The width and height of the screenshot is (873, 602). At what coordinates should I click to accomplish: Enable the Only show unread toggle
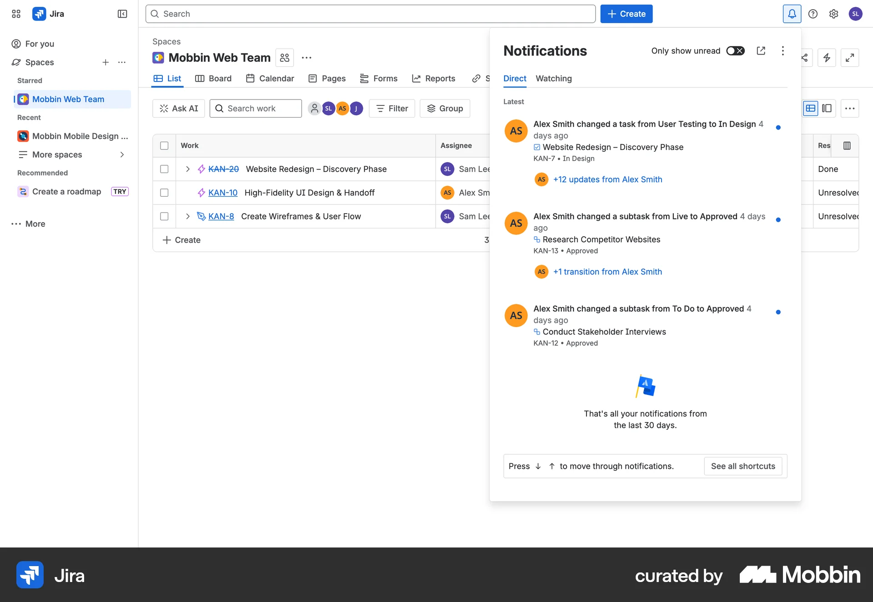point(735,51)
